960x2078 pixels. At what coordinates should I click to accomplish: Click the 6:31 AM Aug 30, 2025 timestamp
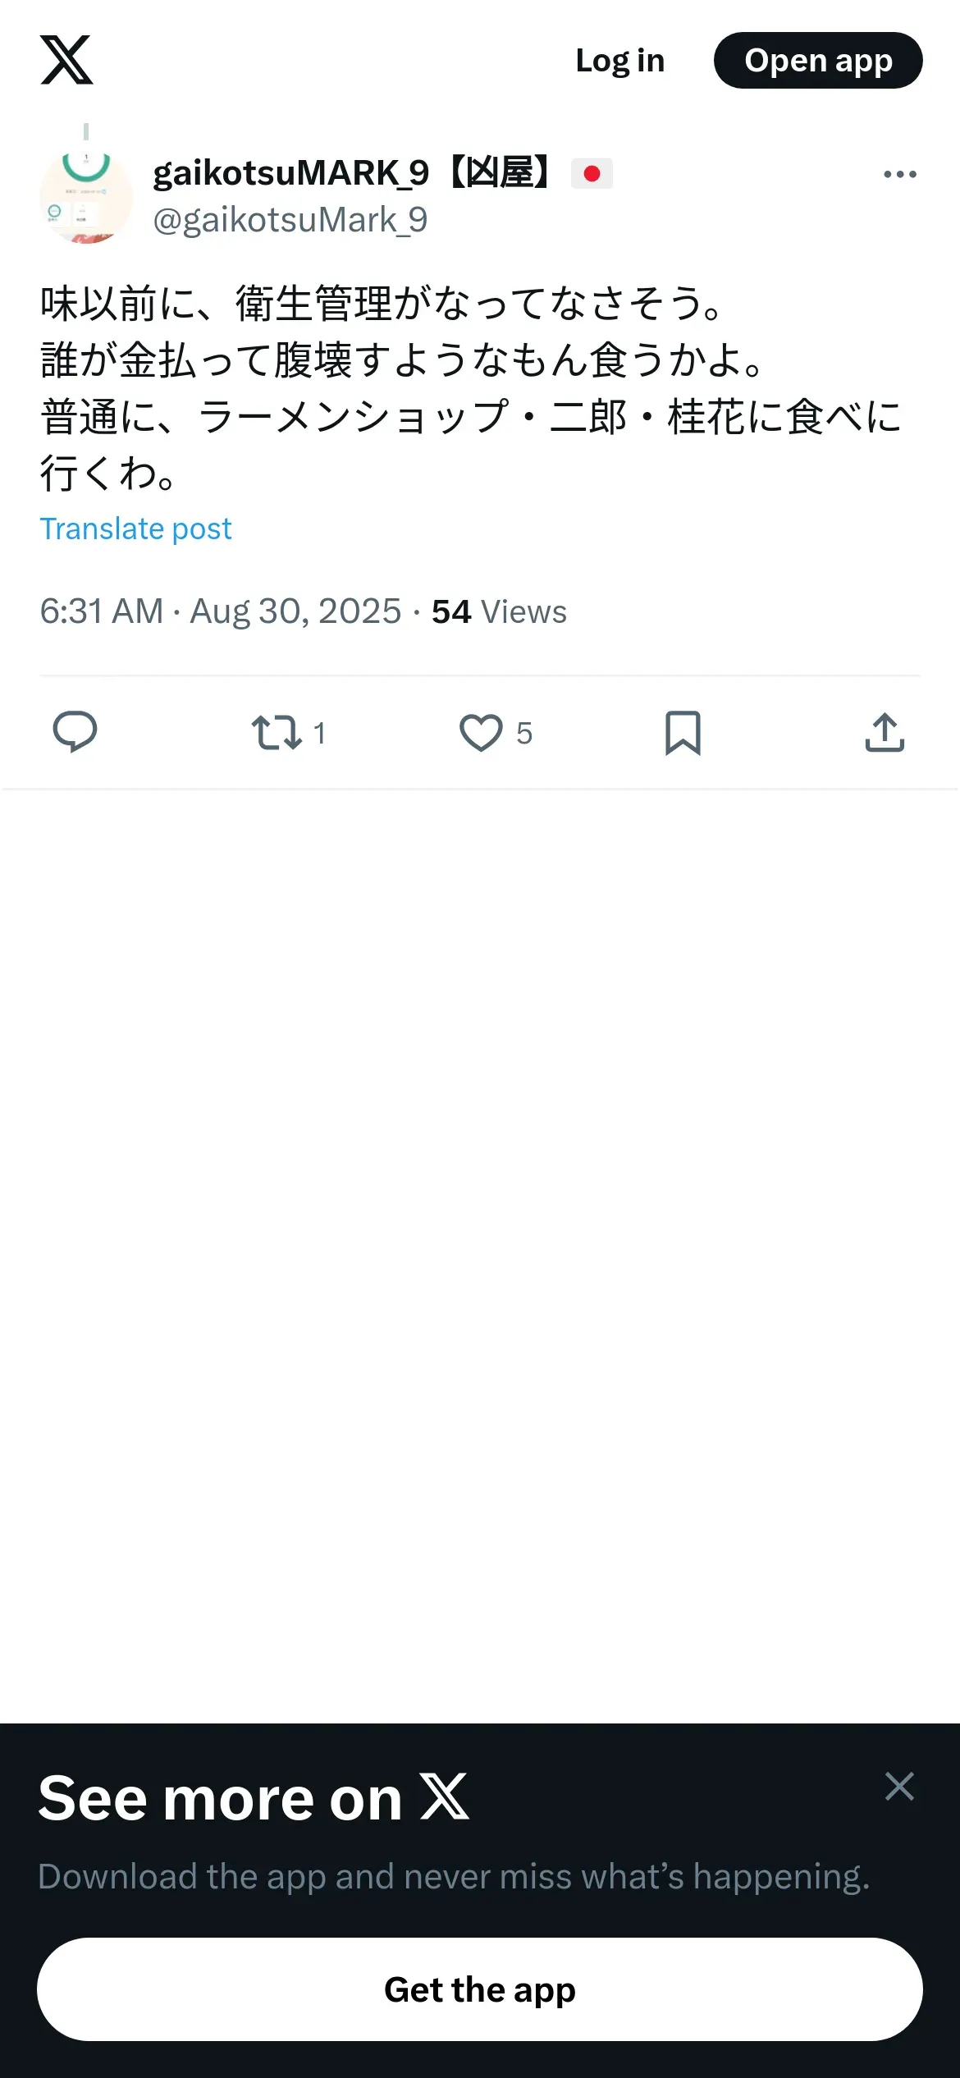click(220, 611)
